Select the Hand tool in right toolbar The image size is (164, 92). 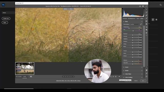146,70
